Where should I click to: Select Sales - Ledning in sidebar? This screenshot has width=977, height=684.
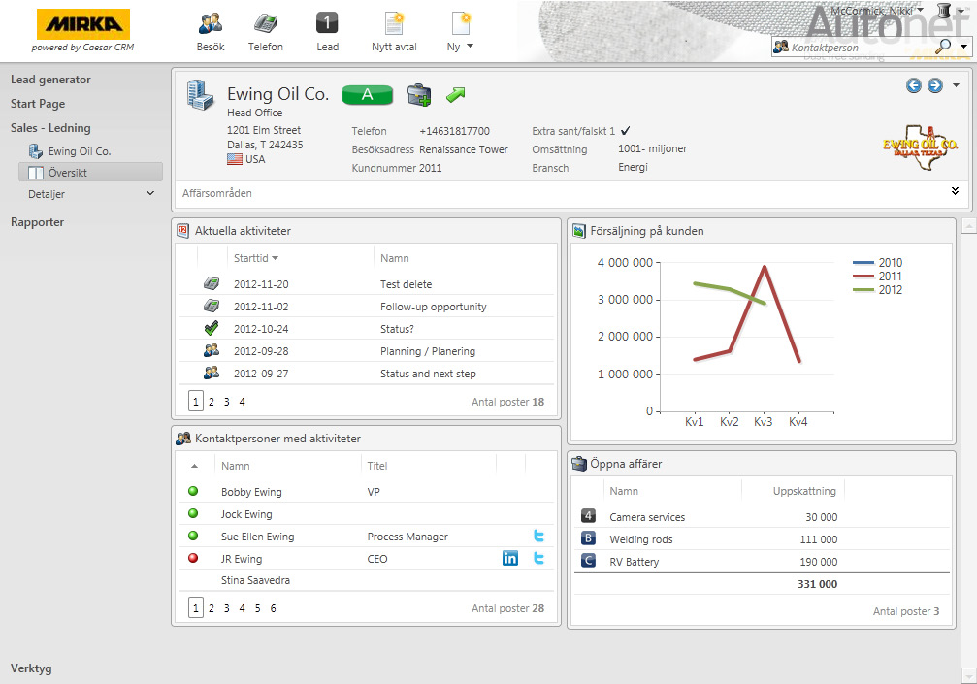pos(50,128)
